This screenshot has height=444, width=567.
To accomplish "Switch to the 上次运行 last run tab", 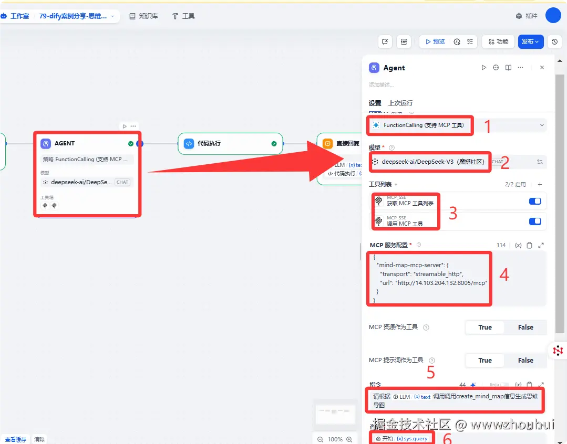I will click(400, 103).
